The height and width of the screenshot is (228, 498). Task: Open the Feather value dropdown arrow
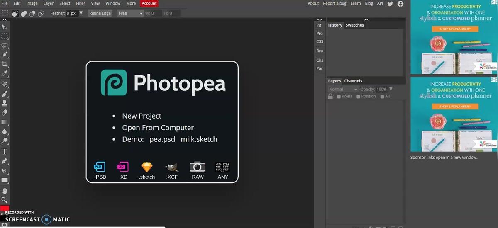[81, 13]
